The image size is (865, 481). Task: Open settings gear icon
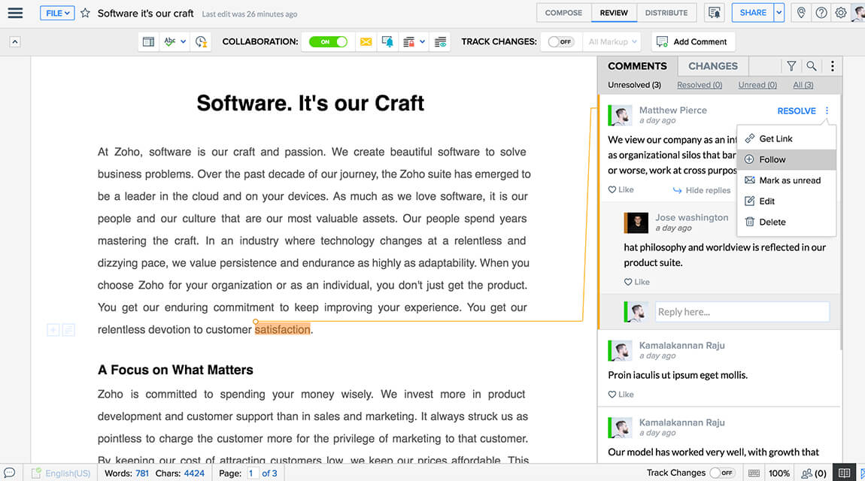pyautogui.click(x=841, y=13)
